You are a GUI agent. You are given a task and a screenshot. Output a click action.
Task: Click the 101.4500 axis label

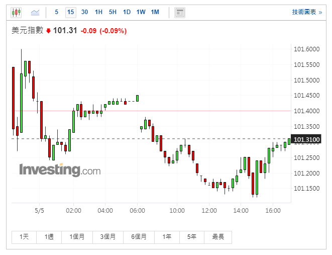click(306, 96)
